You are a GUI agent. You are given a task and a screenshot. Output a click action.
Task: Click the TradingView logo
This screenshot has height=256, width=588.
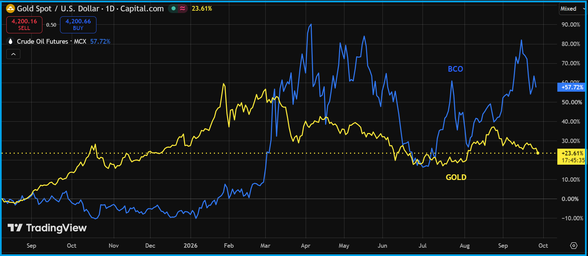(x=47, y=228)
